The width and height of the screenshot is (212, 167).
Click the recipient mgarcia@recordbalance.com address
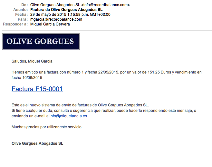point(56,19)
